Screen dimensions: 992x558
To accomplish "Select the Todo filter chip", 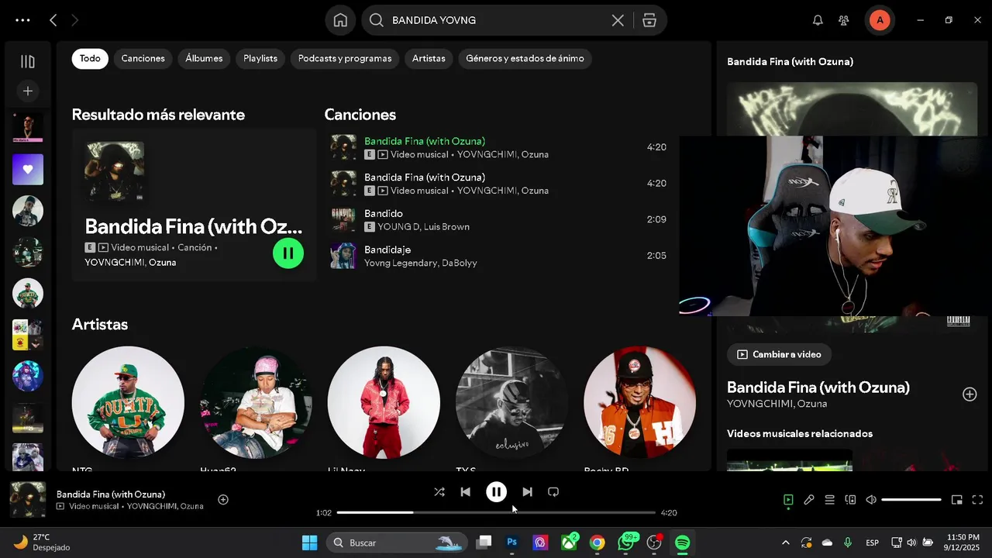I will coord(90,58).
